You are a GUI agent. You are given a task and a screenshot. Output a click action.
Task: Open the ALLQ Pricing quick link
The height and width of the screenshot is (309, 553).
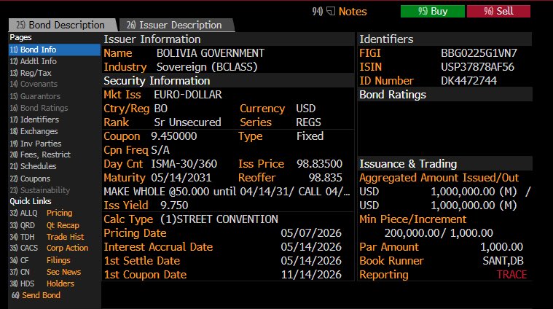pos(41,213)
